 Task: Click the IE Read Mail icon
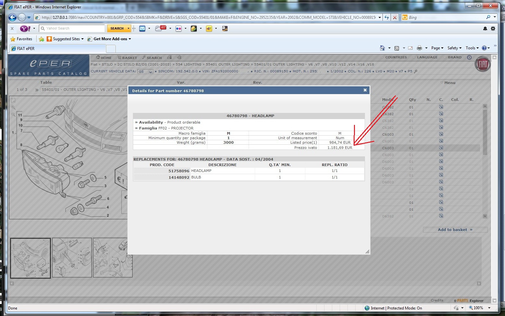[410, 48]
